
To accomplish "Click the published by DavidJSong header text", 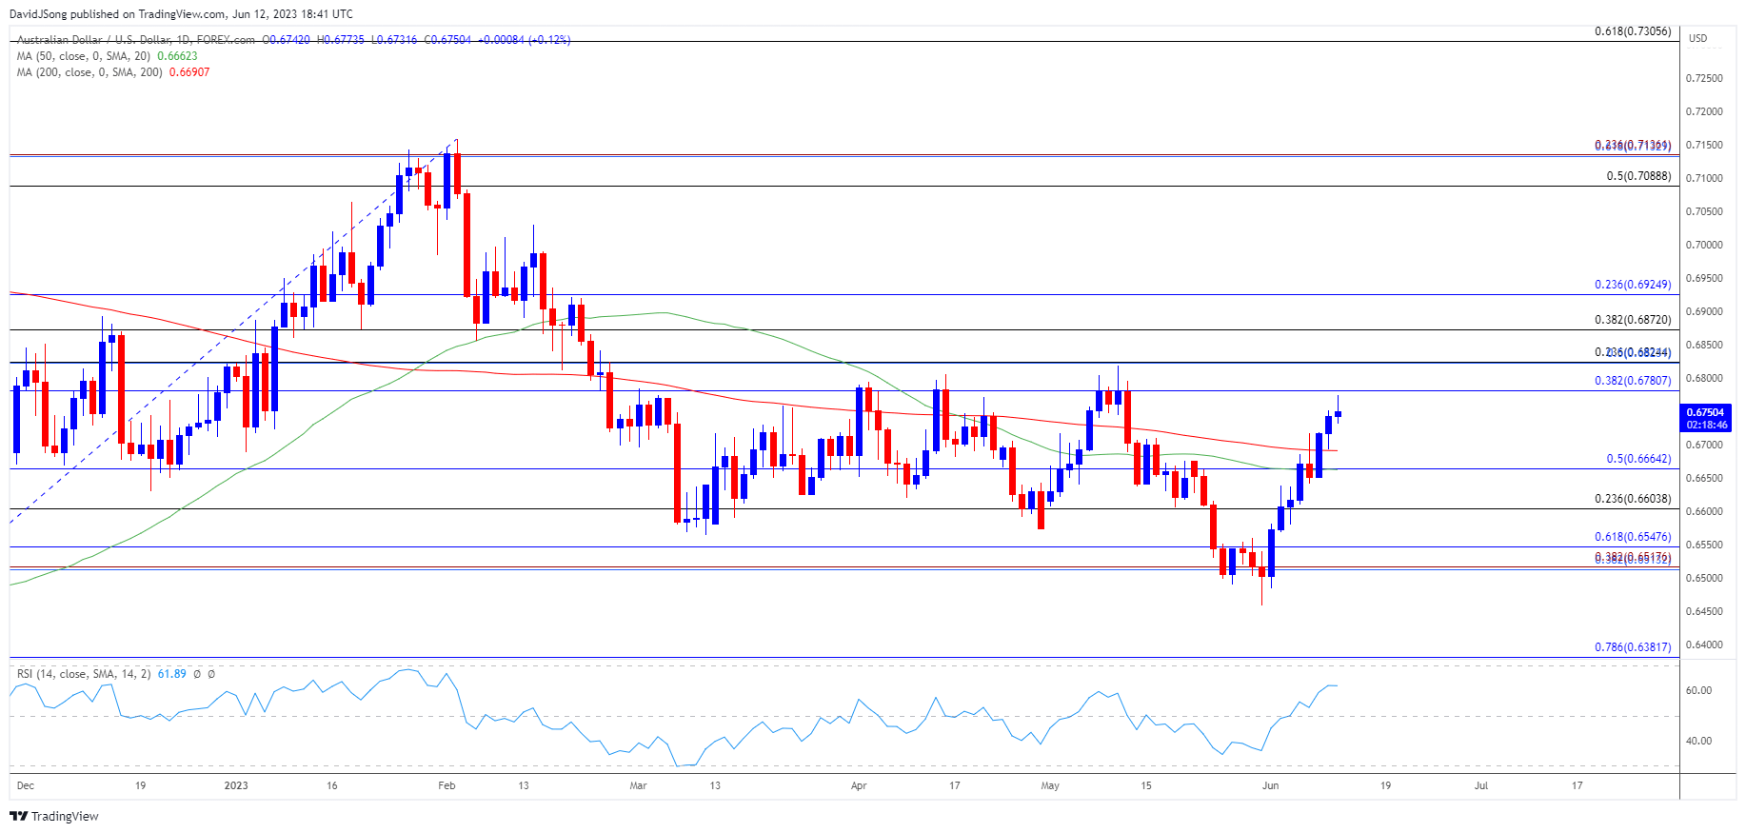I will pos(181,13).
